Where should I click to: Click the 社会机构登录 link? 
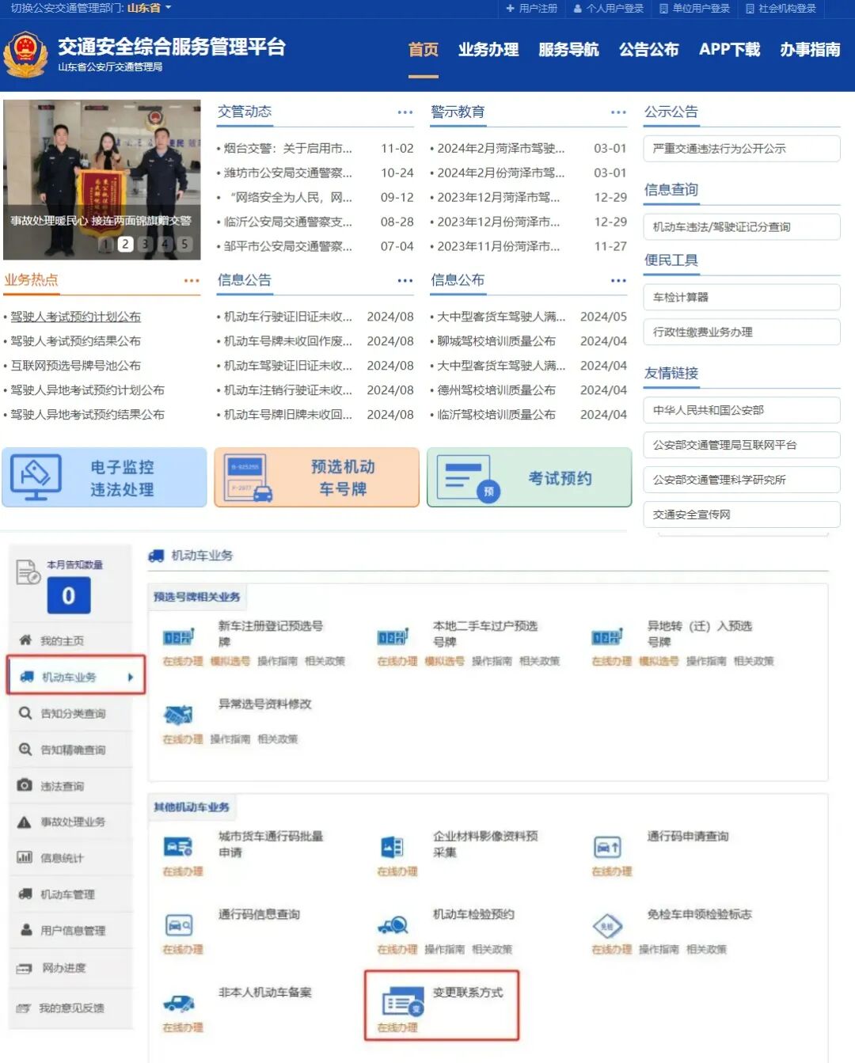tap(781, 8)
